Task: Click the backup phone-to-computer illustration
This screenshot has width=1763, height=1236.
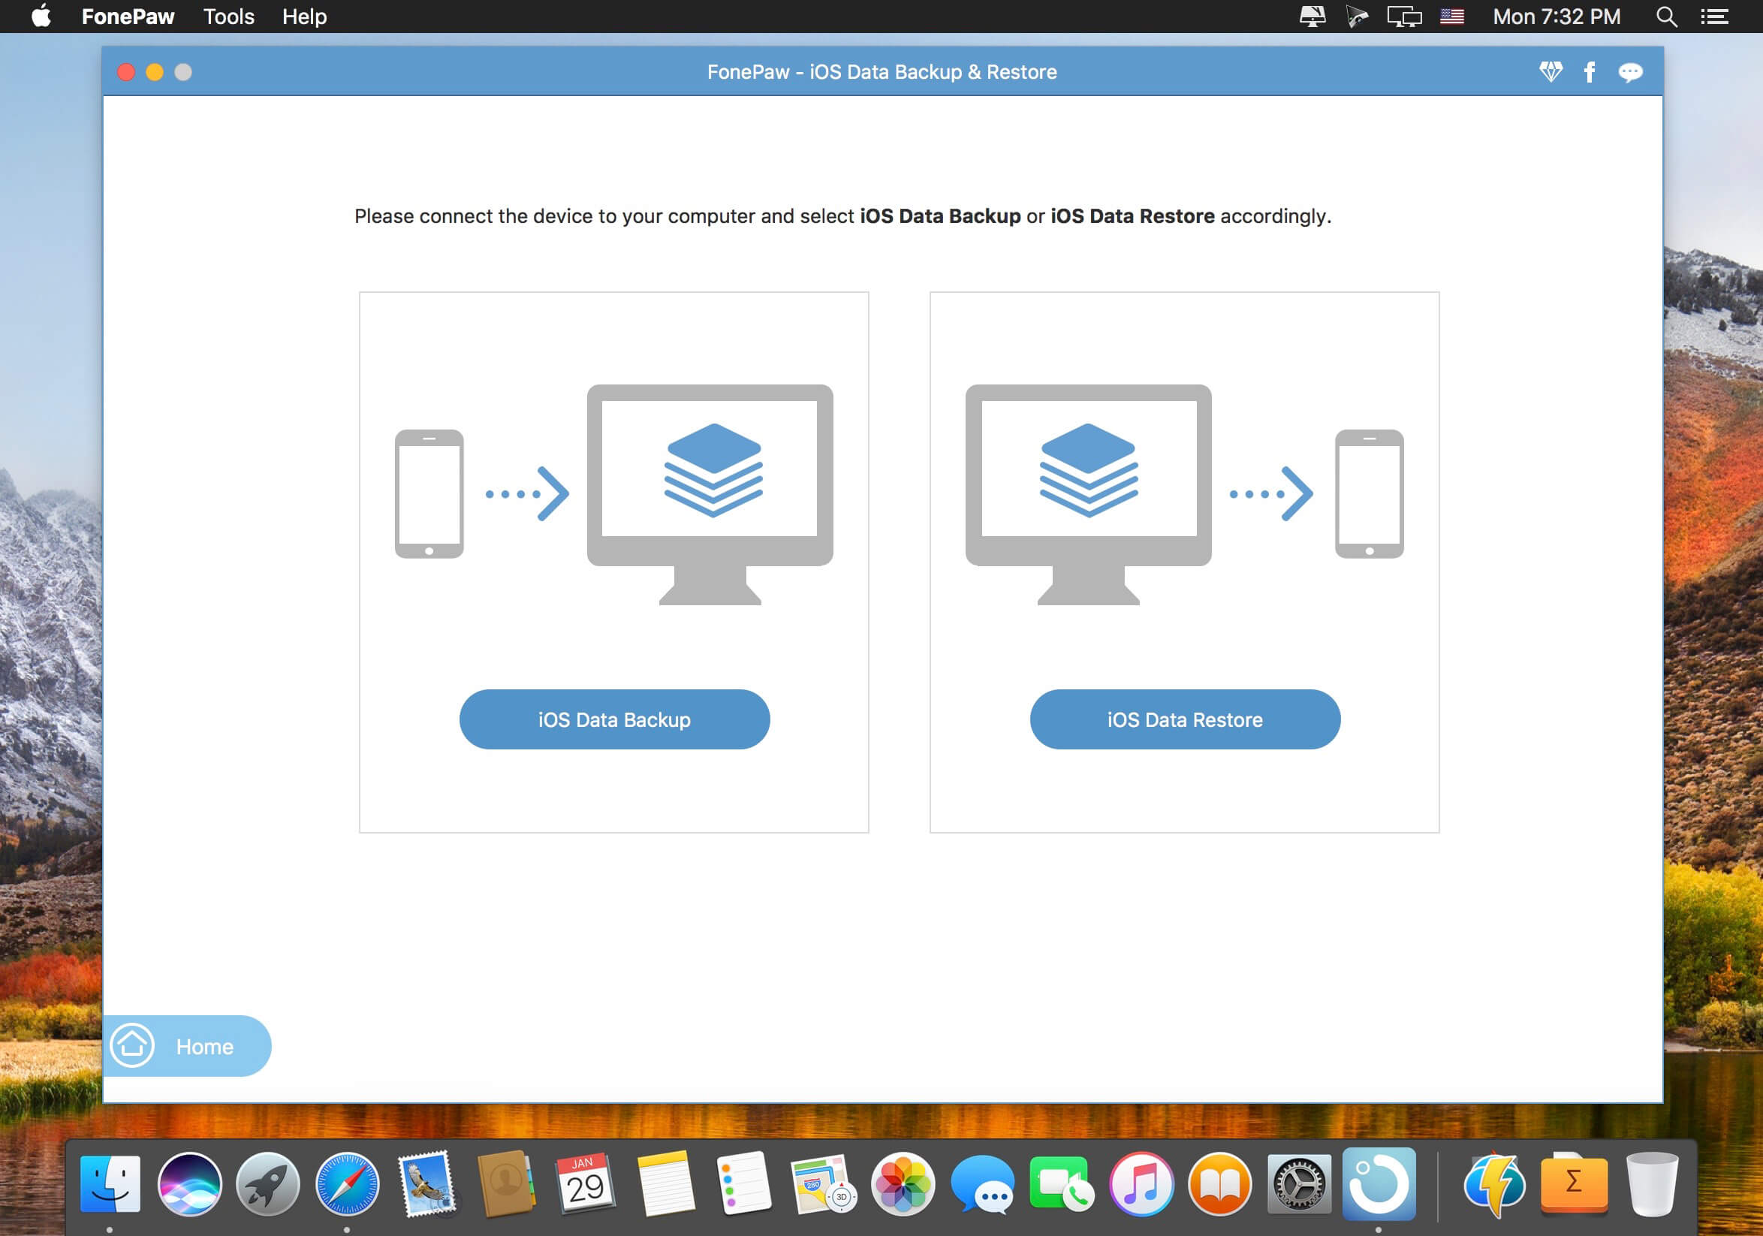Action: point(614,493)
